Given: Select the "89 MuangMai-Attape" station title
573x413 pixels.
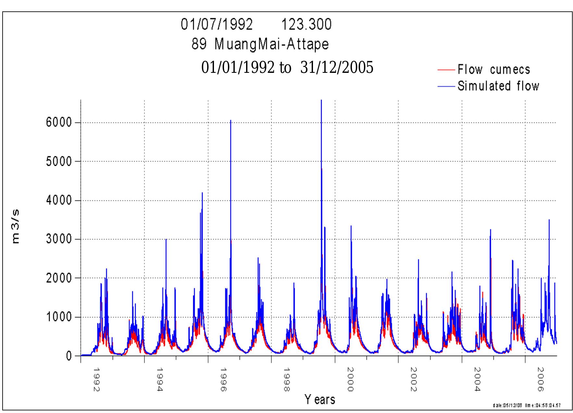Looking at the screenshot, I should (x=260, y=44).
